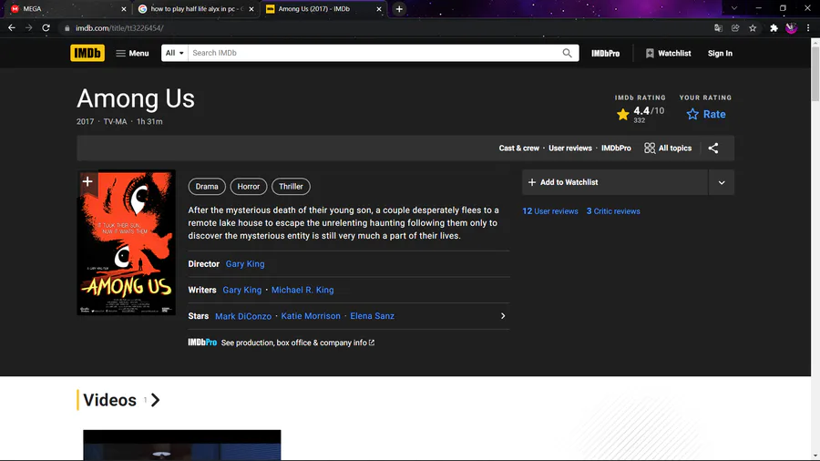
Task: Focus the Search IMDb field
Action: pos(373,53)
